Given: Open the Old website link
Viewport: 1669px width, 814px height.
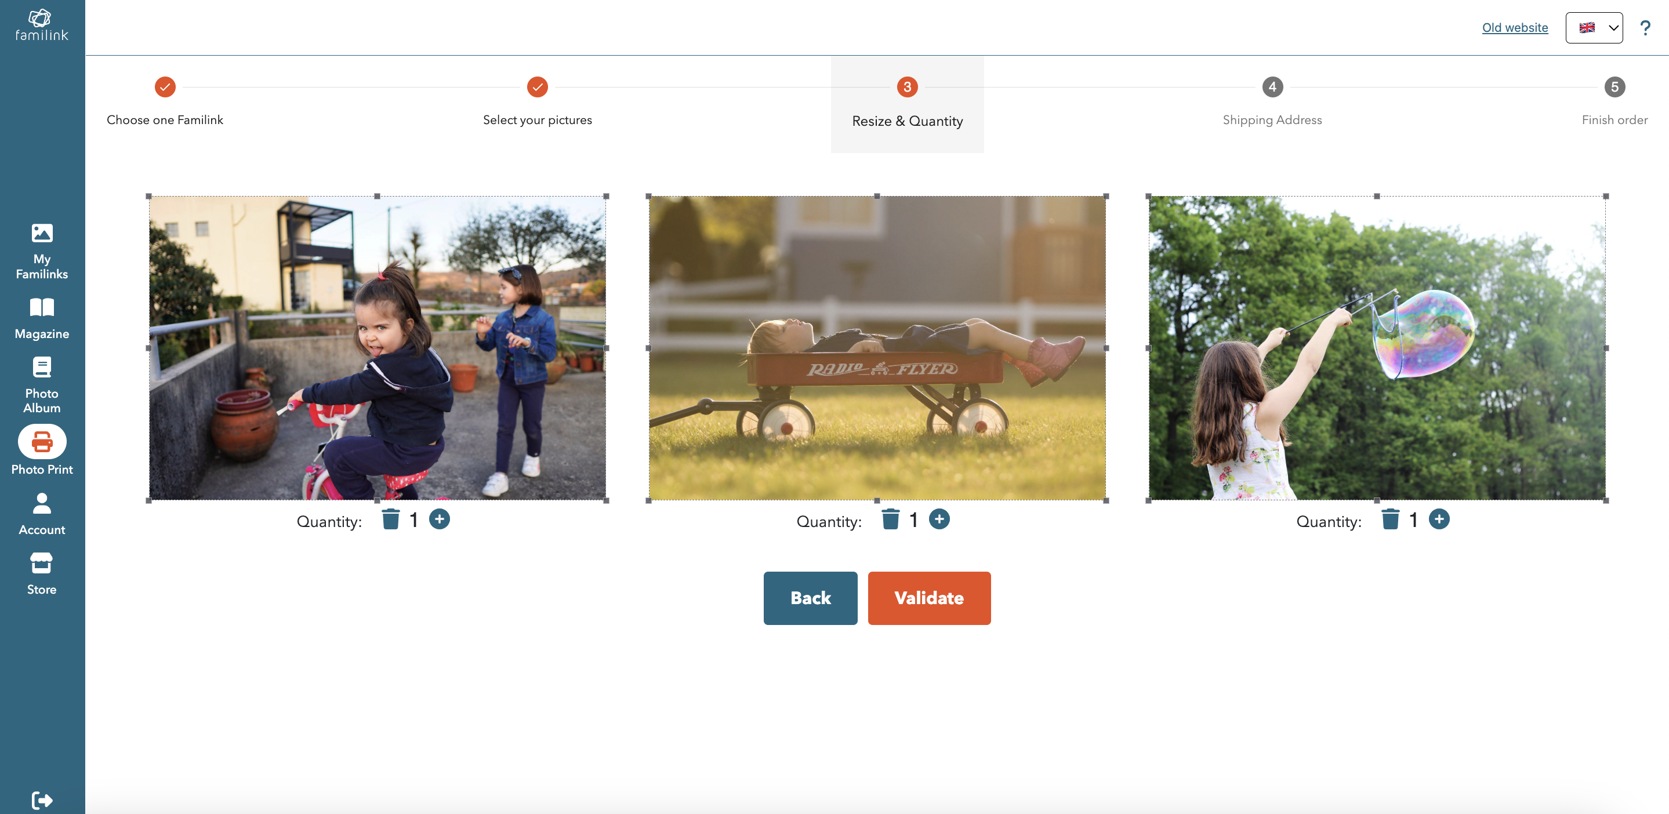Looking at the screenshot, I should (x=1514, y=28).
